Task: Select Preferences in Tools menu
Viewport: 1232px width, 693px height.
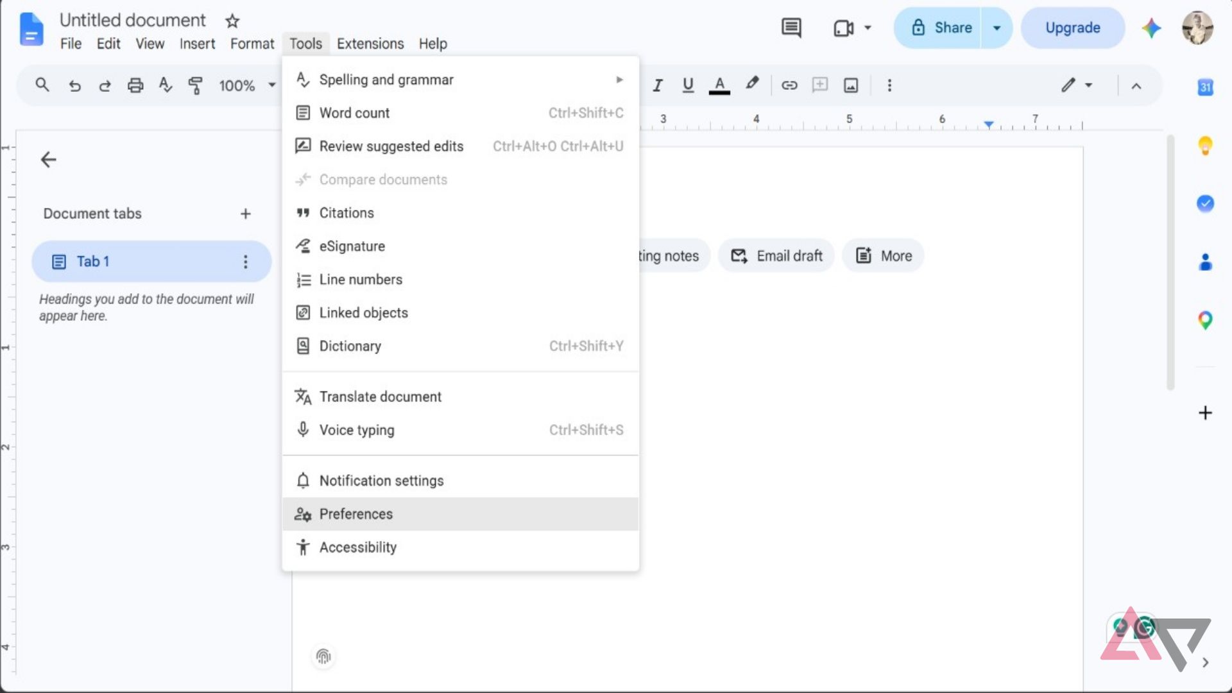Action: 460,514
